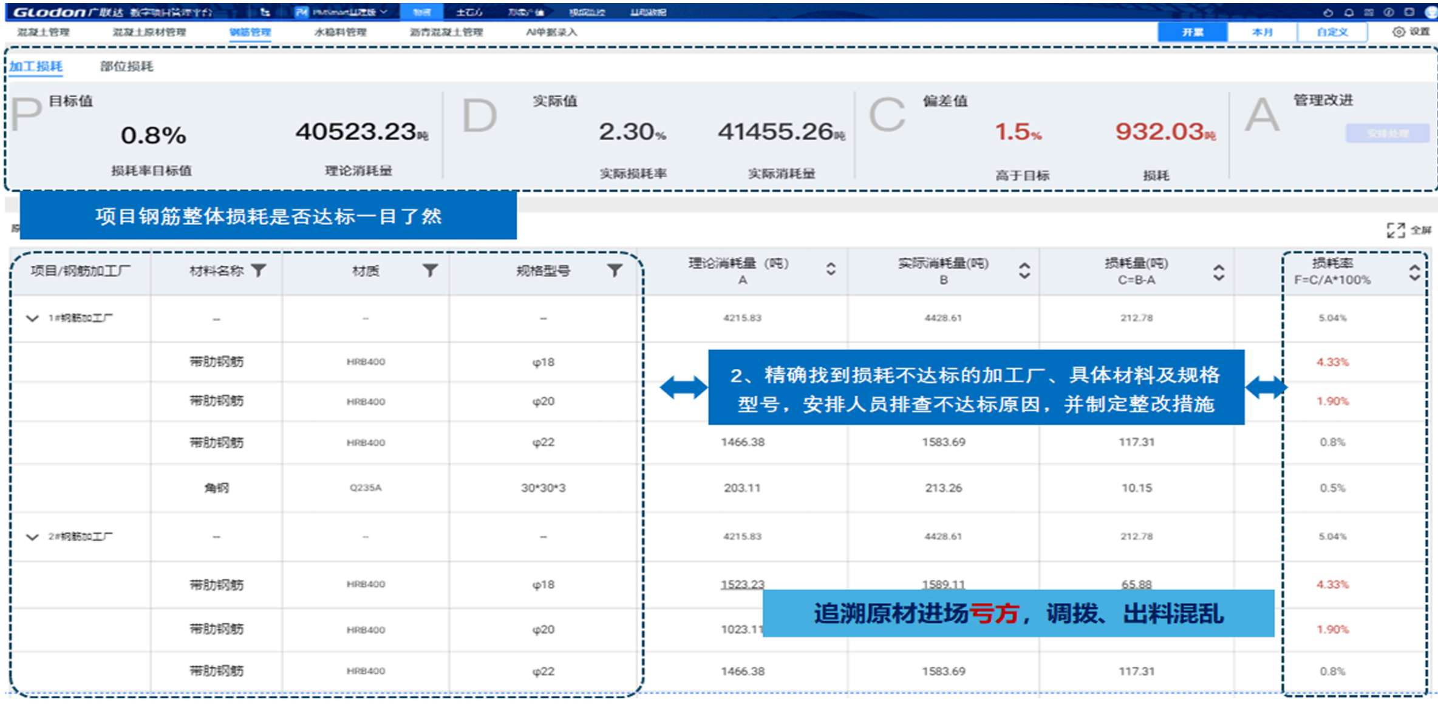Image resolution: width=1438 pixels, height=705 pixels.
Task: Click the filter icon on 材料名称 column
Action: 259,270
